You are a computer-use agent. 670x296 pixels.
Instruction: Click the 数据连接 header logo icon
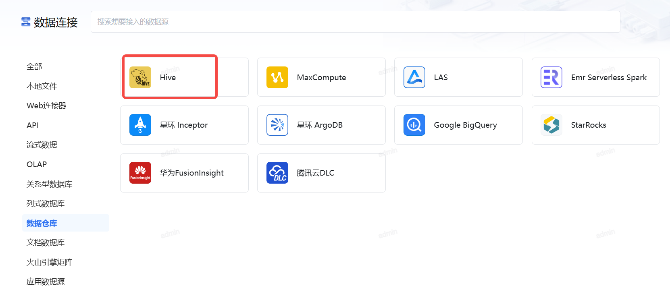coord(26,22)
